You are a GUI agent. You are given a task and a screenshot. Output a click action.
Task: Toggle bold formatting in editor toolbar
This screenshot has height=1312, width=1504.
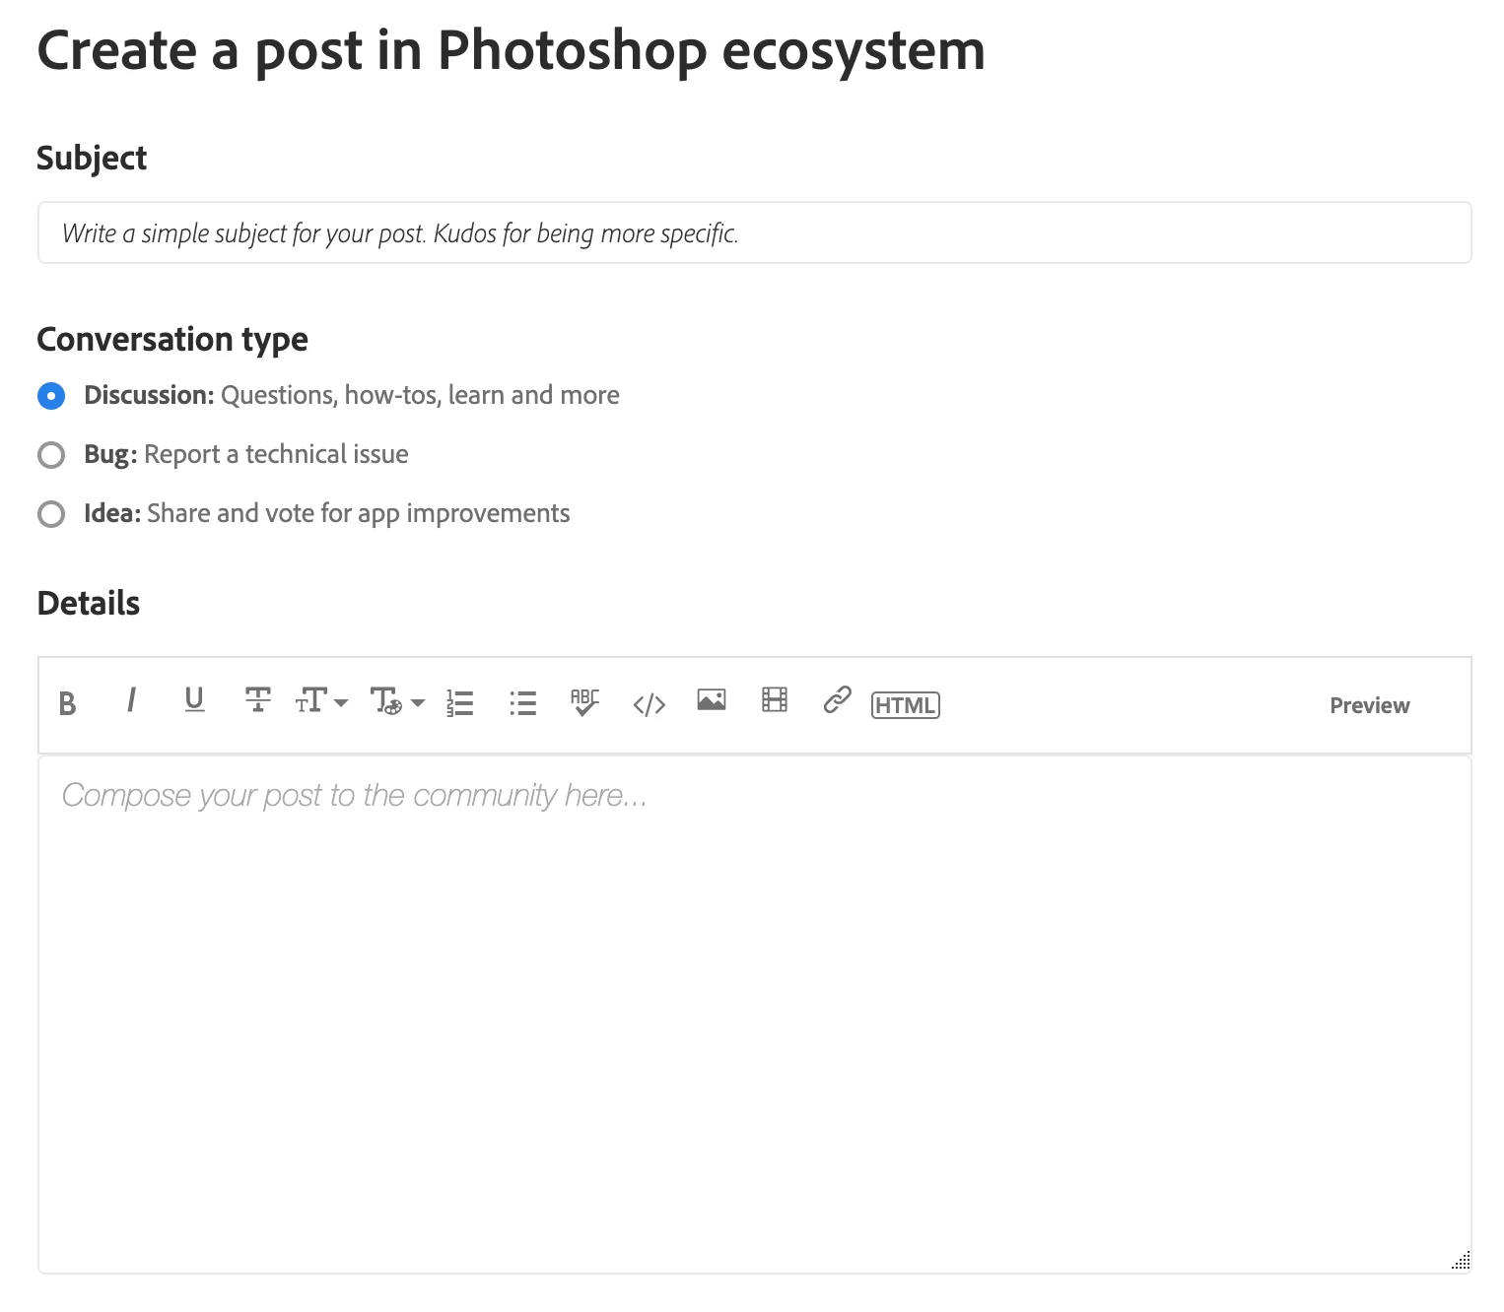click(67, 703)
